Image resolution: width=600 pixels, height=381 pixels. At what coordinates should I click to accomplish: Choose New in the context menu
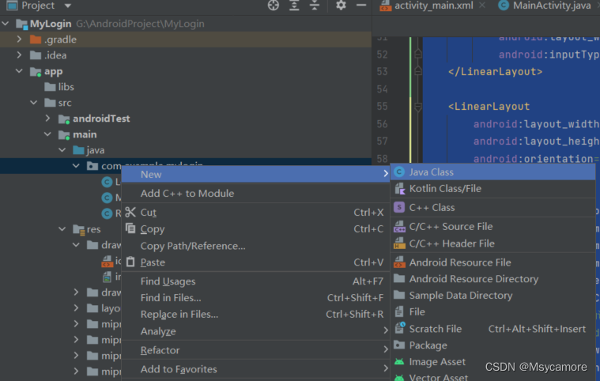[255, 175]
